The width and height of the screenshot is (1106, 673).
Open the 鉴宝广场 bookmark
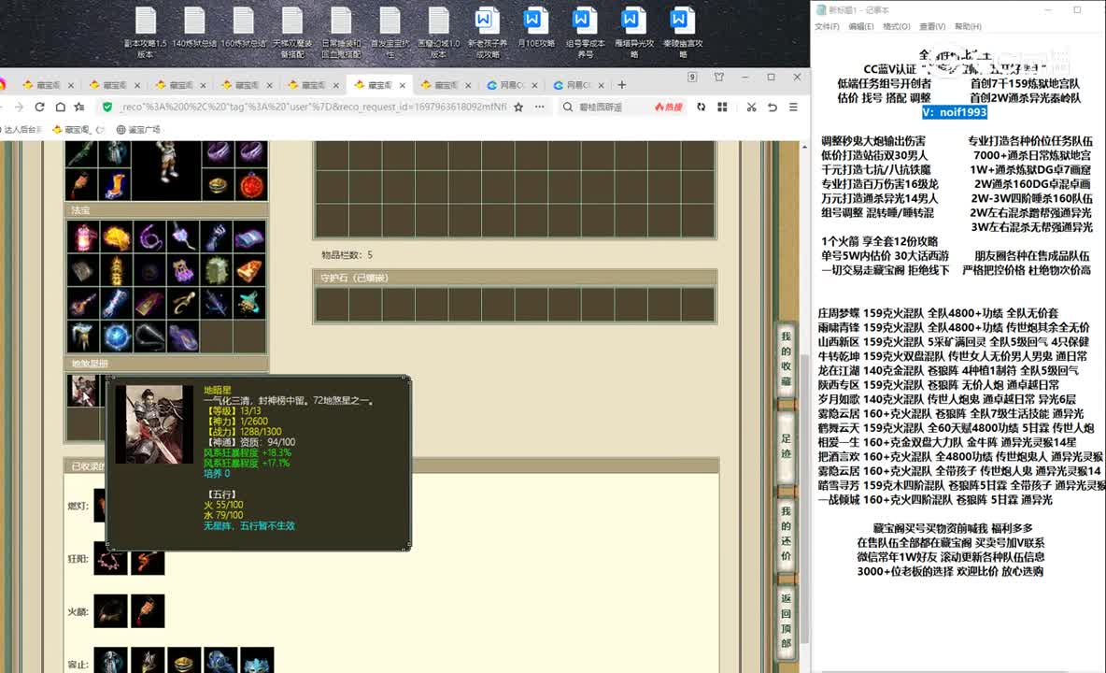pos(138,129)
